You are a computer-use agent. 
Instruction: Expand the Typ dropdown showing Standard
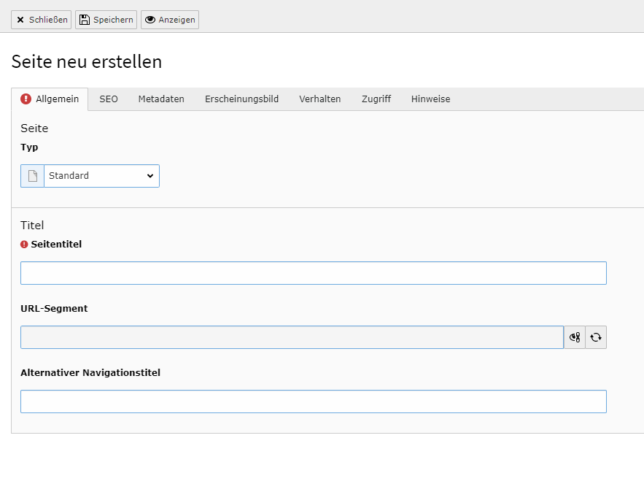101,176
